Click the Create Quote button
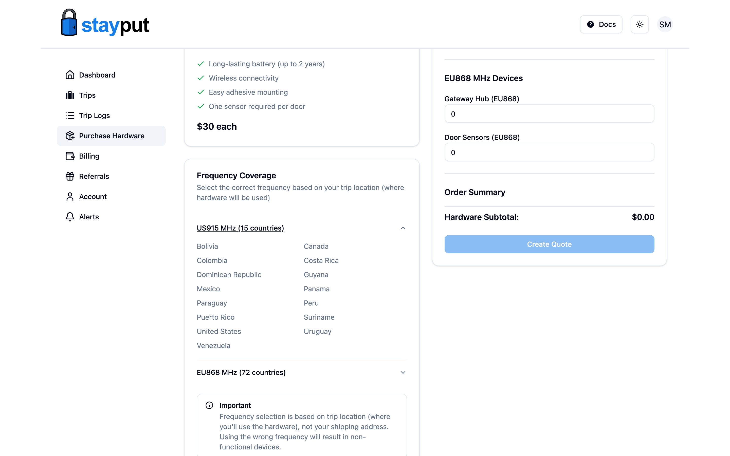730x456 pixels. [x=549, y=244]
